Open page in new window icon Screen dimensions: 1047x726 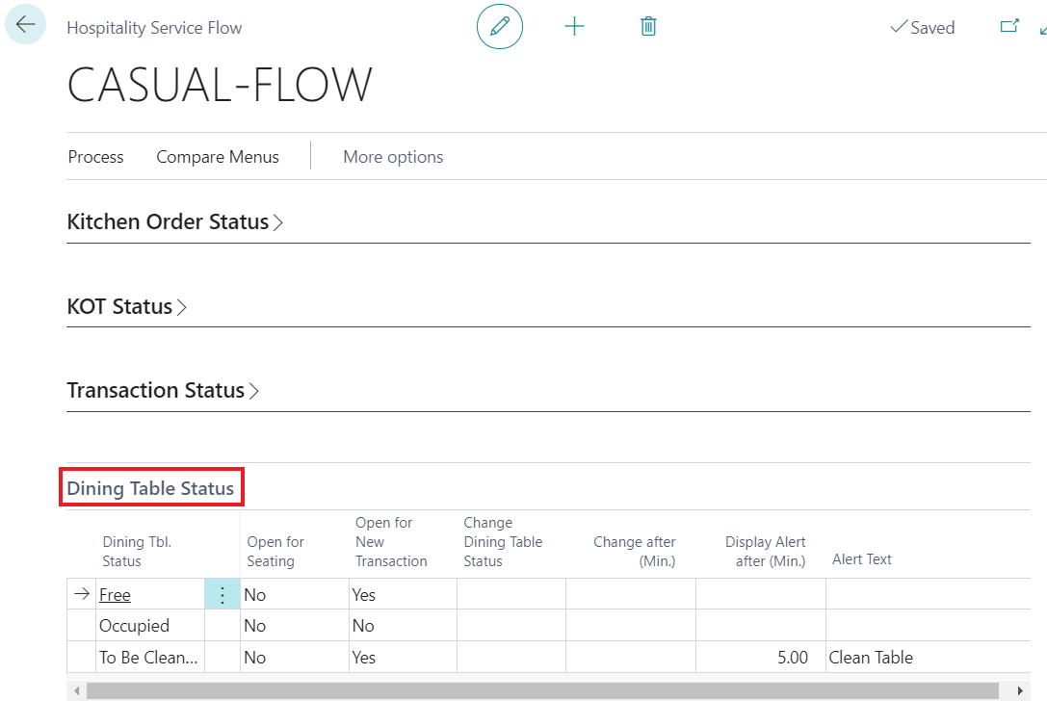[x=1008, y=27]
